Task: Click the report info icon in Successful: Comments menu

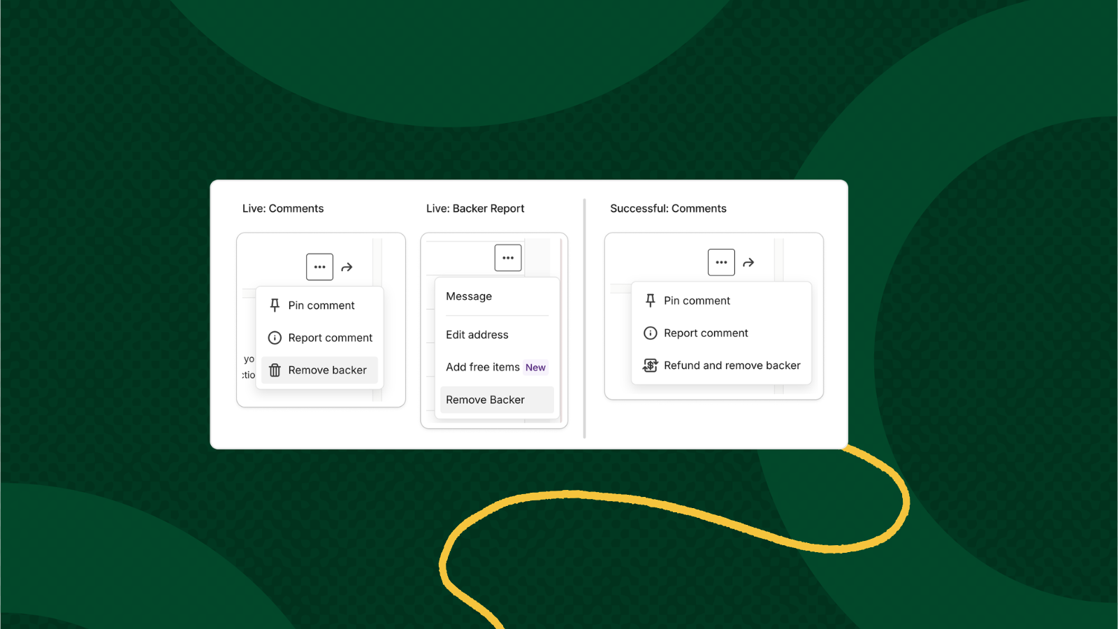Action: pos(651,333)
